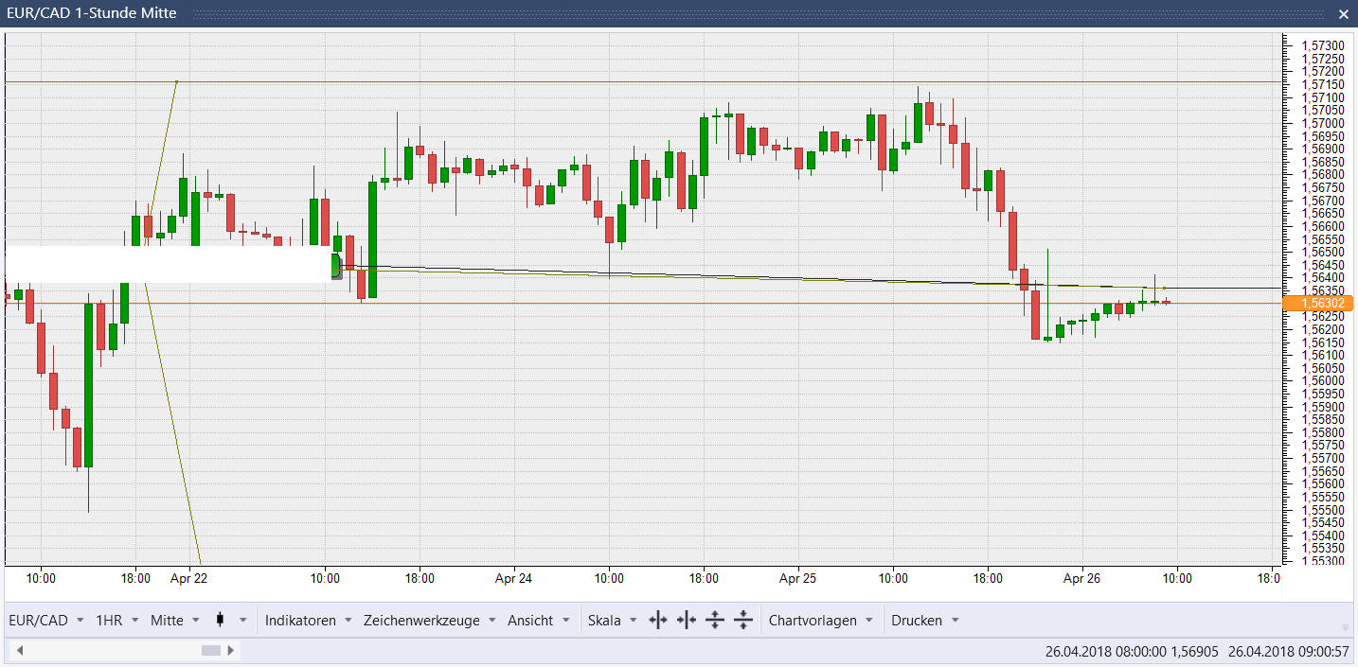Click the Apr 25 time axis label
The width and height of the screenshot is (1358, 667).
[x=797, y=578]
